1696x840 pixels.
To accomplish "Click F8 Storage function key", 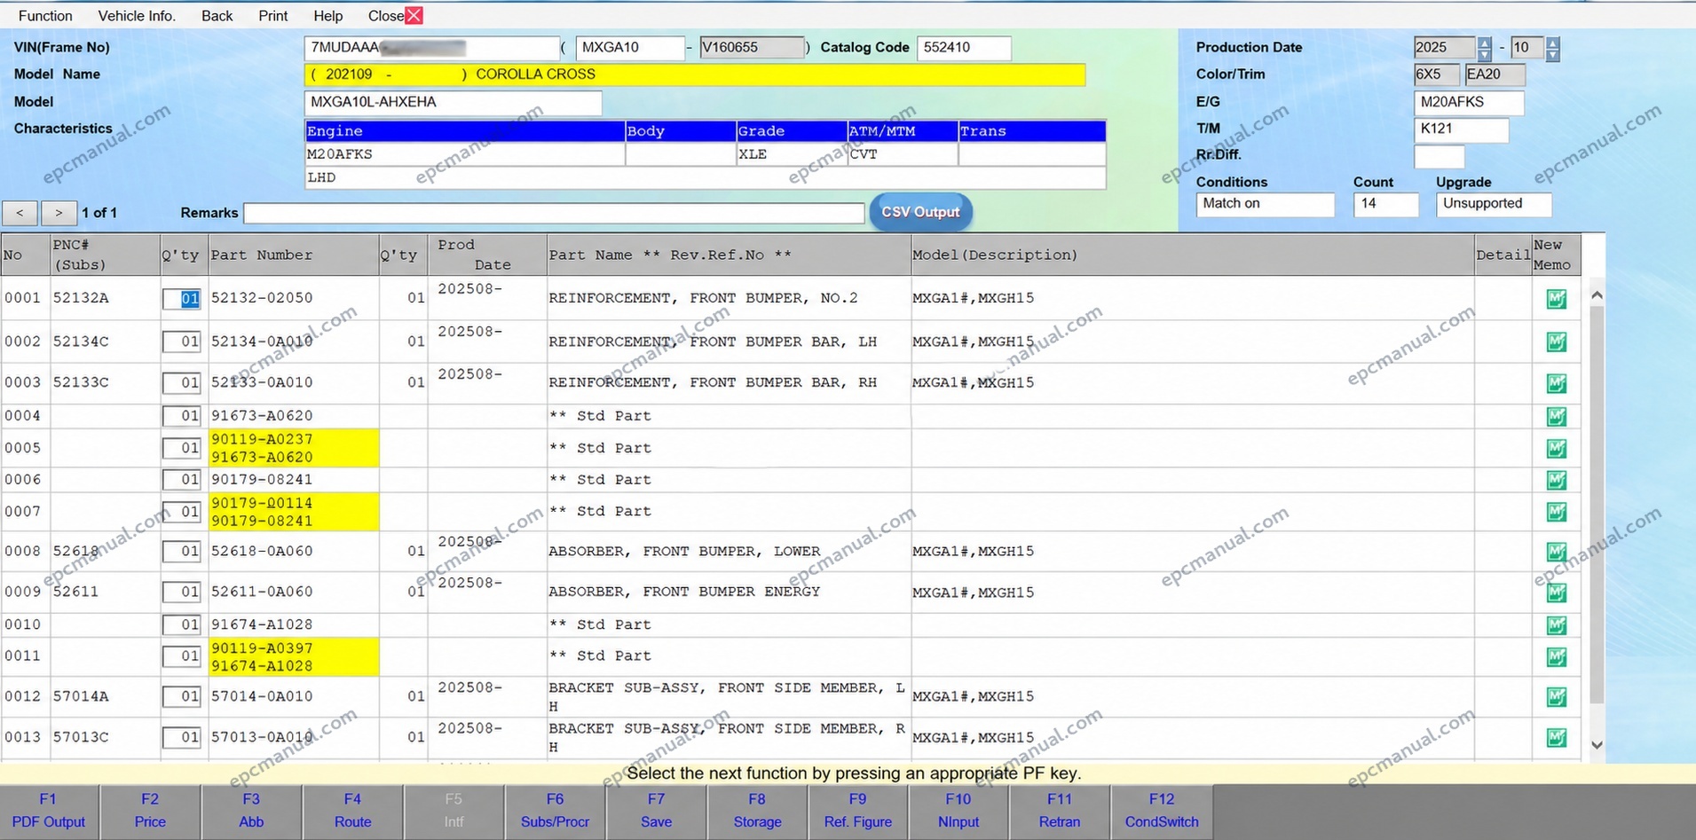I will [x=757, y=811].
